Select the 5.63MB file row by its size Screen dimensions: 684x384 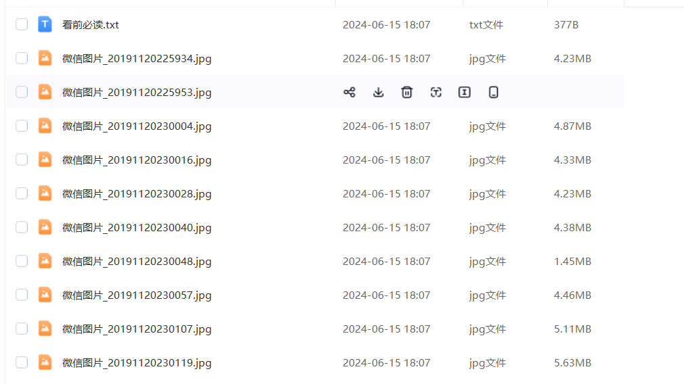pyautogui.click(x=572, y=363)
